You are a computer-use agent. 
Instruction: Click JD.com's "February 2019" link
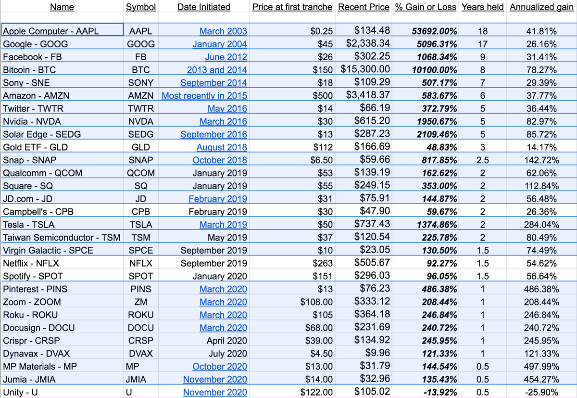tap(218, 198)
